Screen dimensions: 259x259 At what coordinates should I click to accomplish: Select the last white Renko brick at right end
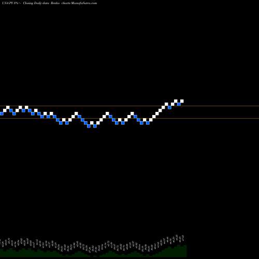[182, 101]
